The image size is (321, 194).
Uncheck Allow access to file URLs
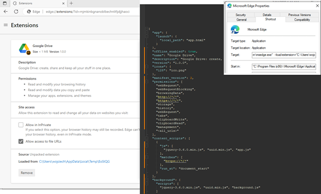[x=21, y=141]
